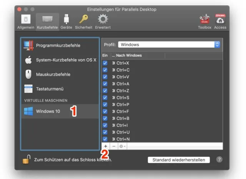The image size is (246, 179).
Task: Open the Geräte USB devices pane
Action: (66, 22)
